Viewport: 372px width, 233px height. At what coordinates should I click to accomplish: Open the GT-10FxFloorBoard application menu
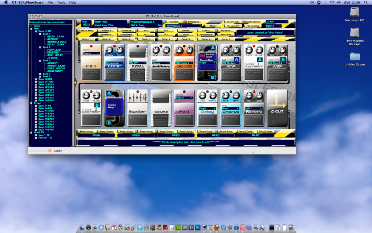click(x=28, y=3)
